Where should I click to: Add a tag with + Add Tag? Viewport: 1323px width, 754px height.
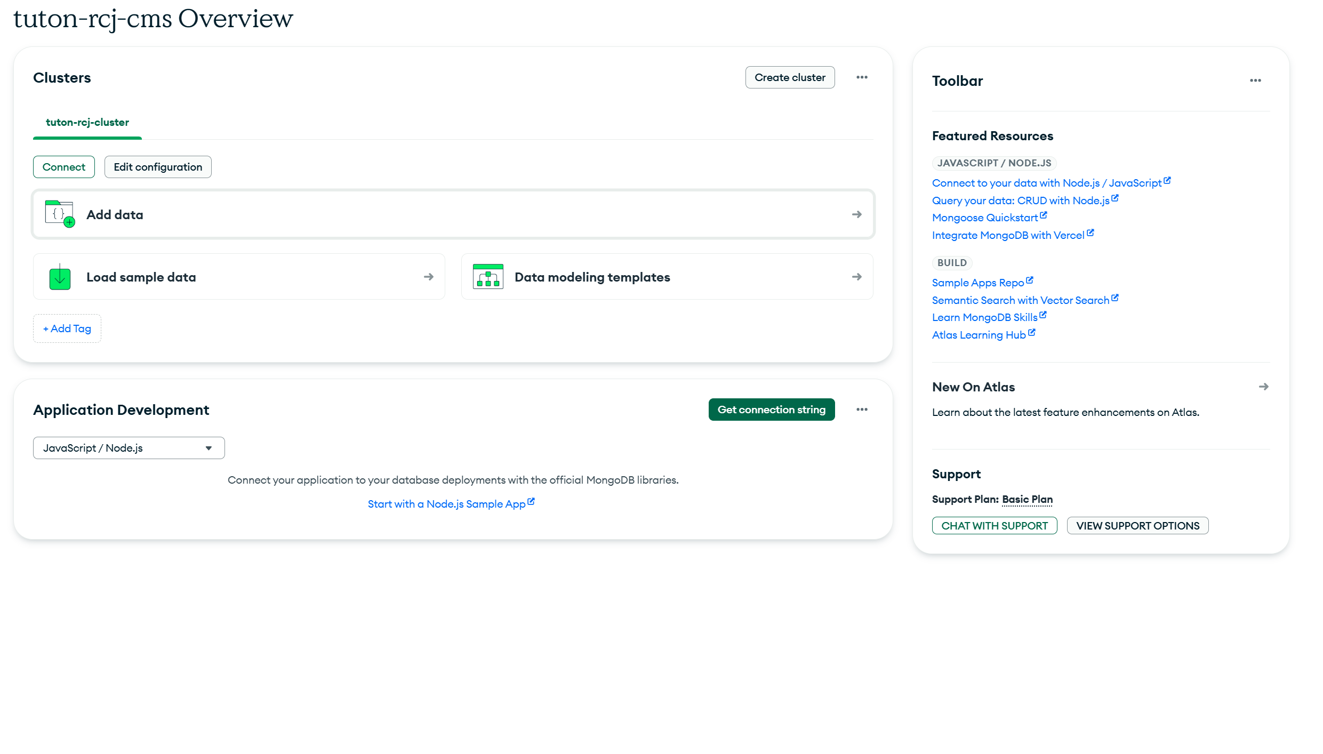[x=67, y=328]
